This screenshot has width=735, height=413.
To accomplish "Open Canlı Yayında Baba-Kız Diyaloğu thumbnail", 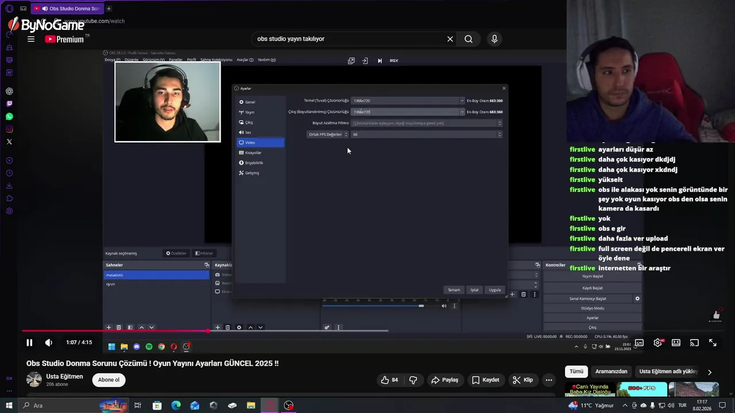I will pyautogui.click(x=590, y=389).
